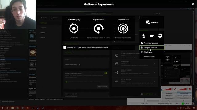Toggle the in-game overlay switch
The image size is (197, 110).
[106, 73]
